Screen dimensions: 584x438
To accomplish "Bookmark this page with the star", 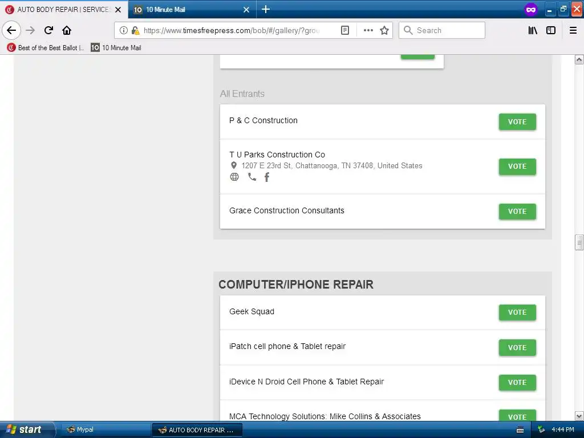I will pyautogui.click(x=384, y=30).
